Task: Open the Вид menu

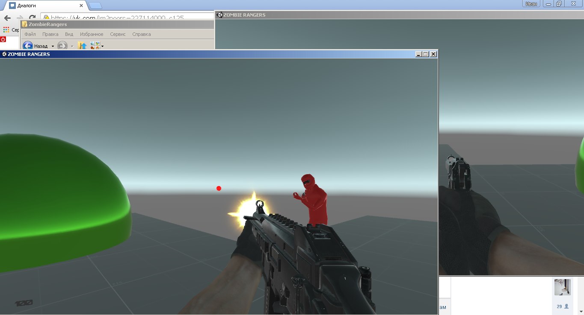Action: (69, 34)
